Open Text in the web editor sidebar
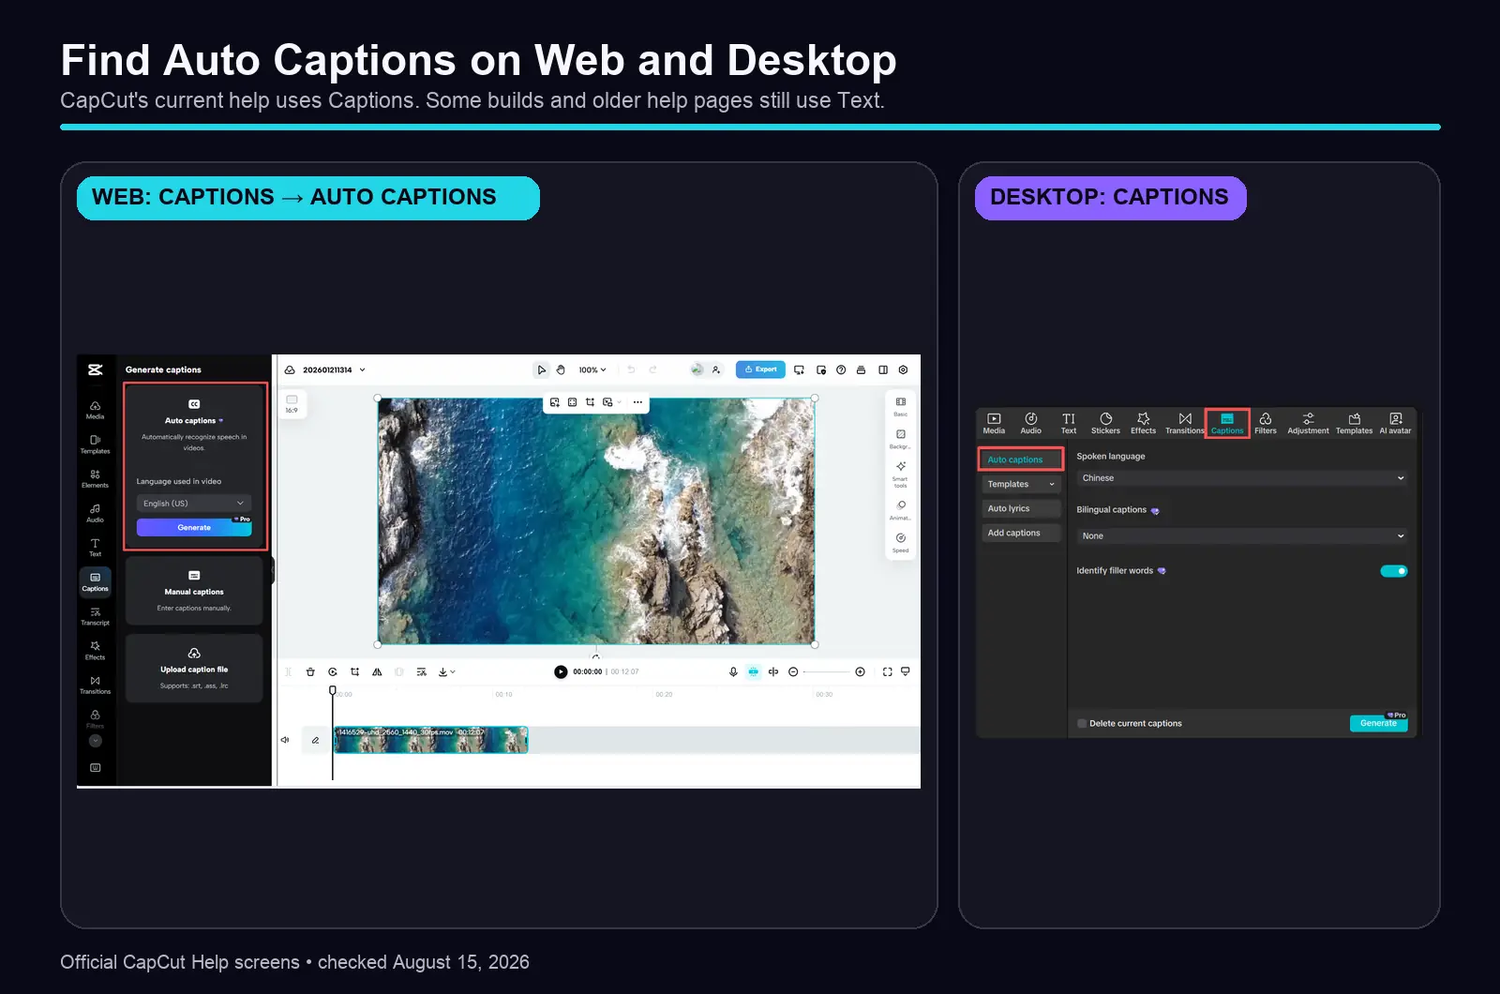Viewport: 1500px width, 994px height. click(x=95, y=548)
